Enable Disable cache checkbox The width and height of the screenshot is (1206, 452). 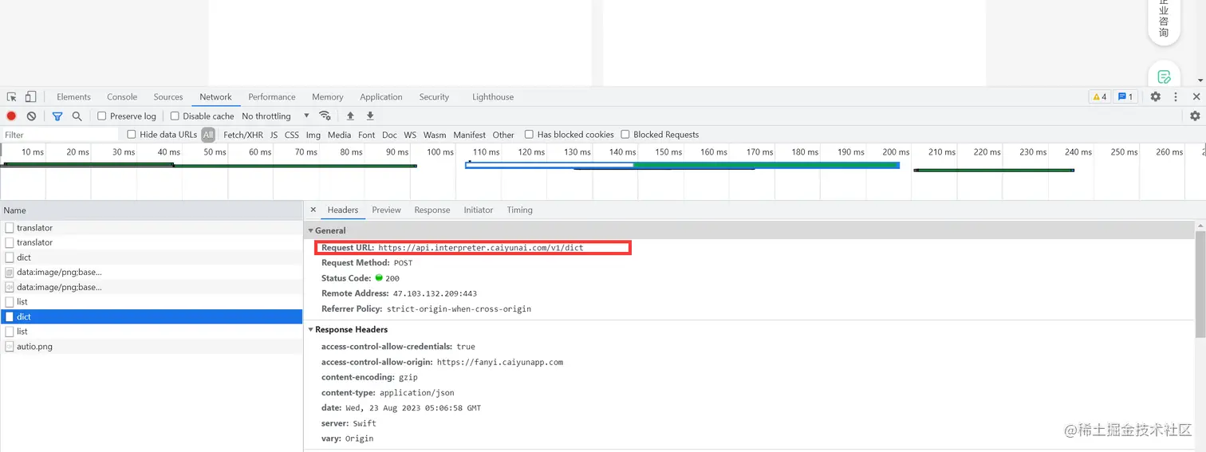tap(175, 116)
